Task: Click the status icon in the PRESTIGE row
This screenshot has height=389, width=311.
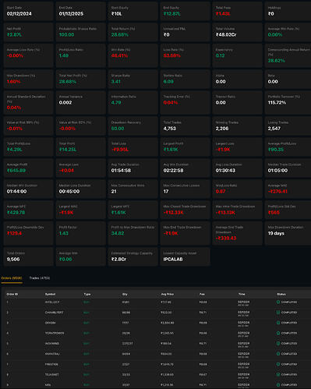Action: click(278, 364)
